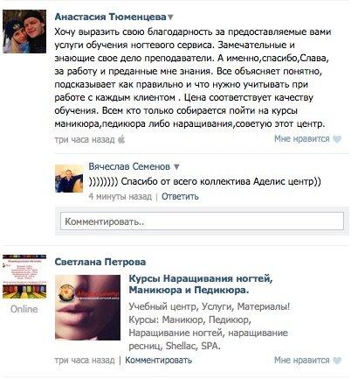Focus the Комментировать.. input field
The width and height of the screenshot is (358, 379).
coord(202,221)
